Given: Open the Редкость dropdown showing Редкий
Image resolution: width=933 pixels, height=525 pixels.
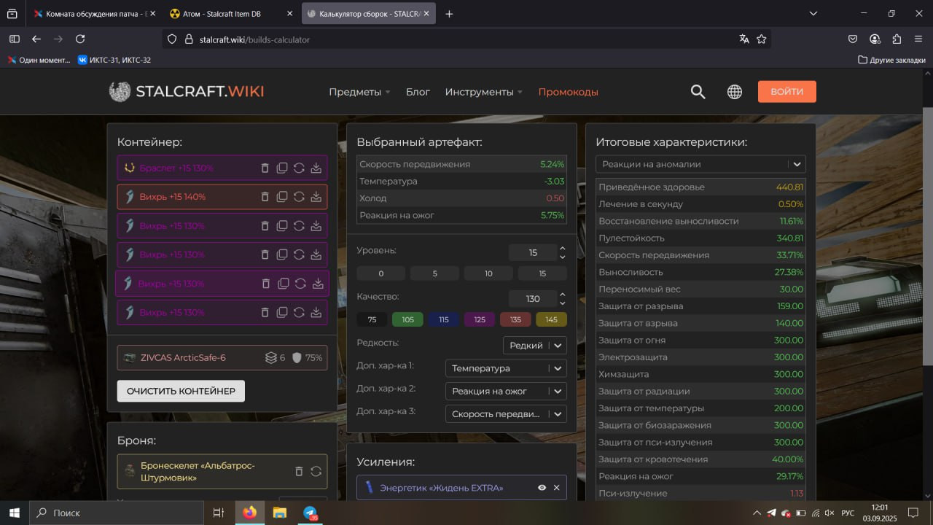Looking at the screenshot, I should [x=535, y=345].
